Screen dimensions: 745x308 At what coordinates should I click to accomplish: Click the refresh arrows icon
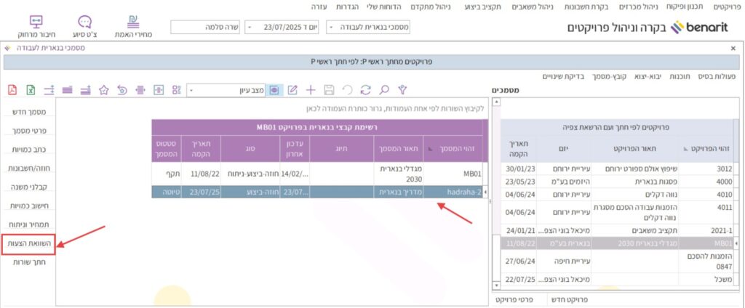pyautogui.click(x=365, y=90)
